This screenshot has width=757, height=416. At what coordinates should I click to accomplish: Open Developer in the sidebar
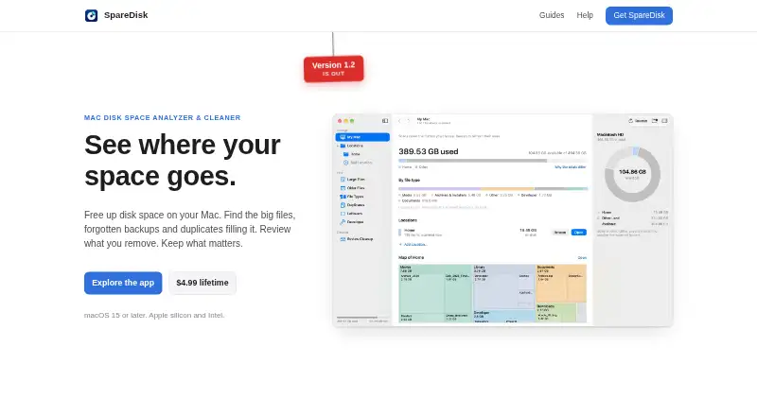click(352, 222)
